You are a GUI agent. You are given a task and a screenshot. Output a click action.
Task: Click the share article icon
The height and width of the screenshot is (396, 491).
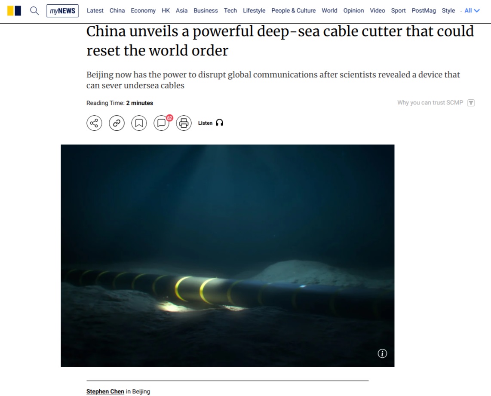[x=94, y=123]
